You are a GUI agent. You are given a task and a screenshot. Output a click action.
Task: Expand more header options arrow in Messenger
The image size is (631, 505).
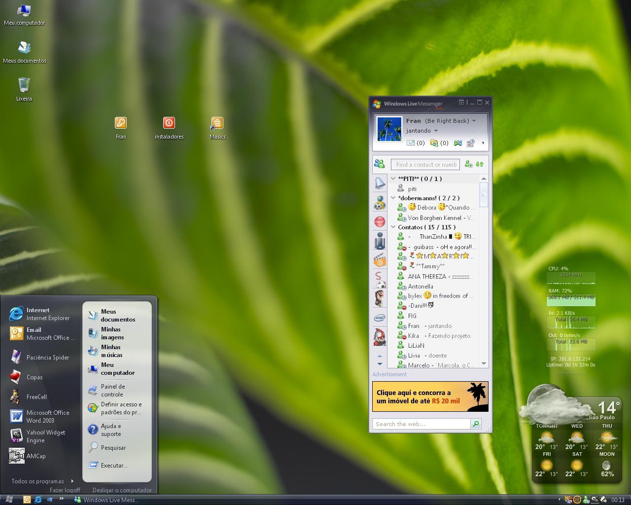click(483, 143)
